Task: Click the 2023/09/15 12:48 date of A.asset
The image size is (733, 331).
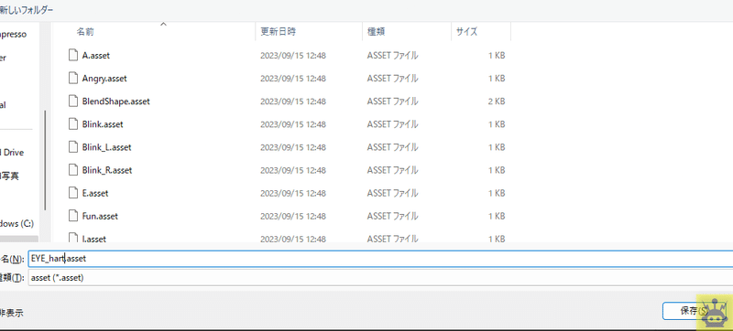Action: pos(293,56)
